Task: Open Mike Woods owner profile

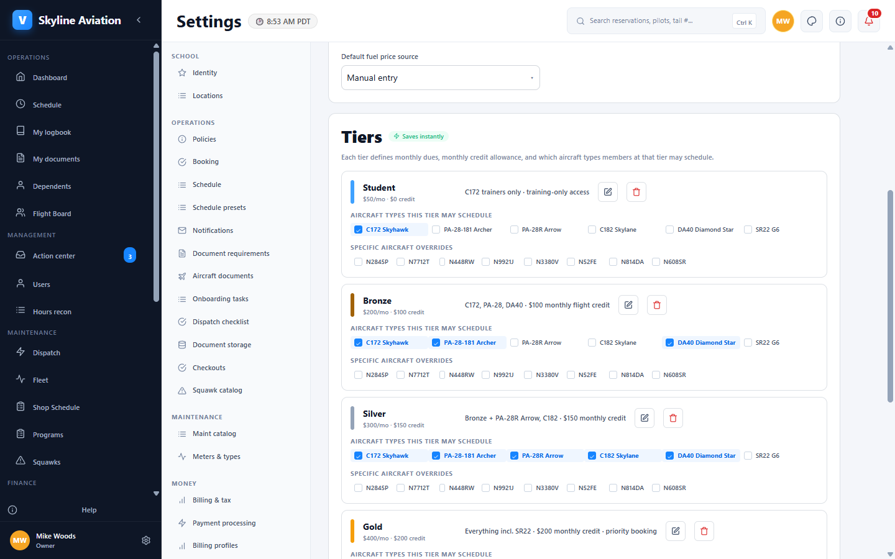Action: pyautogui.click(x=56, y=540)
